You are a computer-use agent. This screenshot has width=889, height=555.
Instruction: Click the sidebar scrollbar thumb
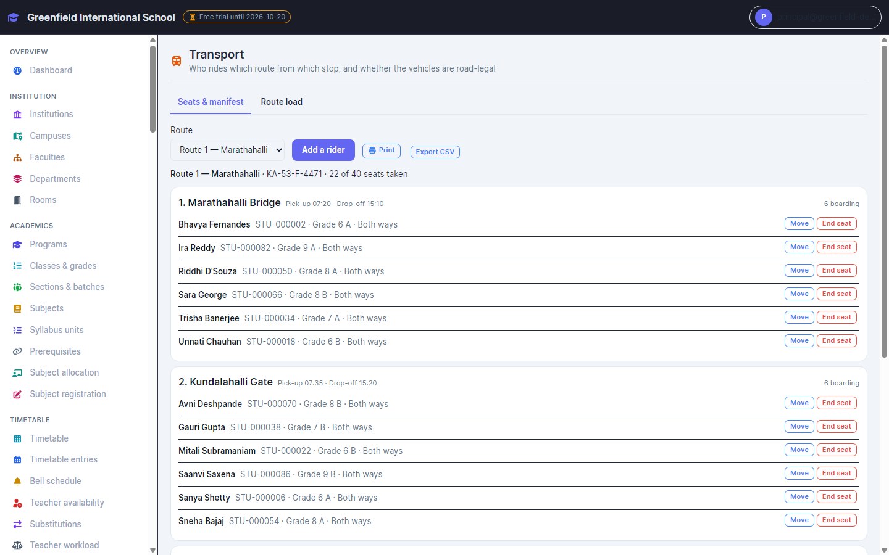point(152,89)
